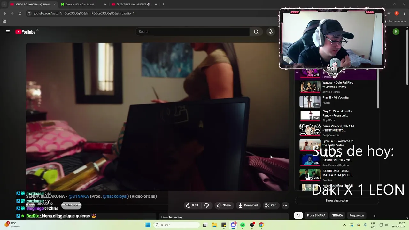The image size is (409, 230).
Task: Select the All filter chip
Action: pos(298,215)
